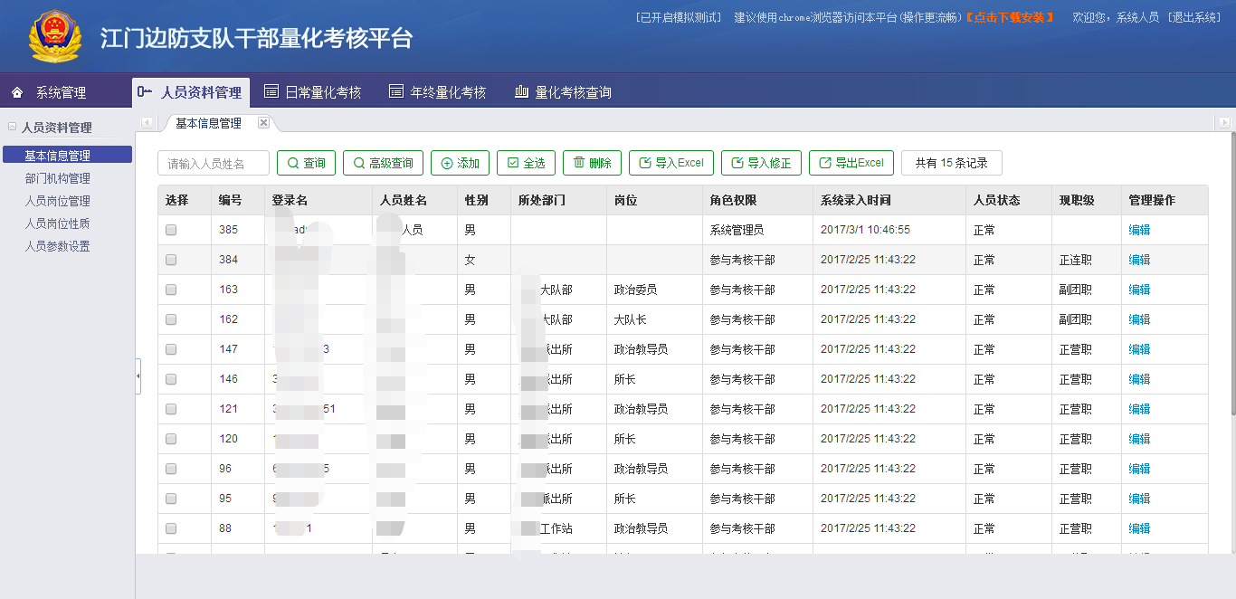Select the 基本信息管理 content tab
The width and height of the screenshot is (1236, 599).
208,123
